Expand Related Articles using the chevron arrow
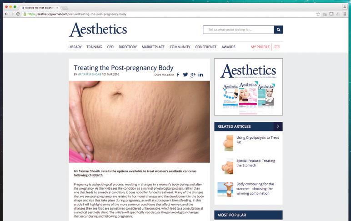Screen dimensions: 351x221 (278, 126)
